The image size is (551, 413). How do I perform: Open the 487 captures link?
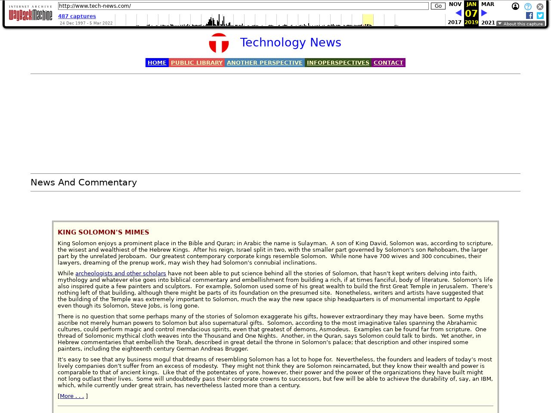tap(77, 16)
